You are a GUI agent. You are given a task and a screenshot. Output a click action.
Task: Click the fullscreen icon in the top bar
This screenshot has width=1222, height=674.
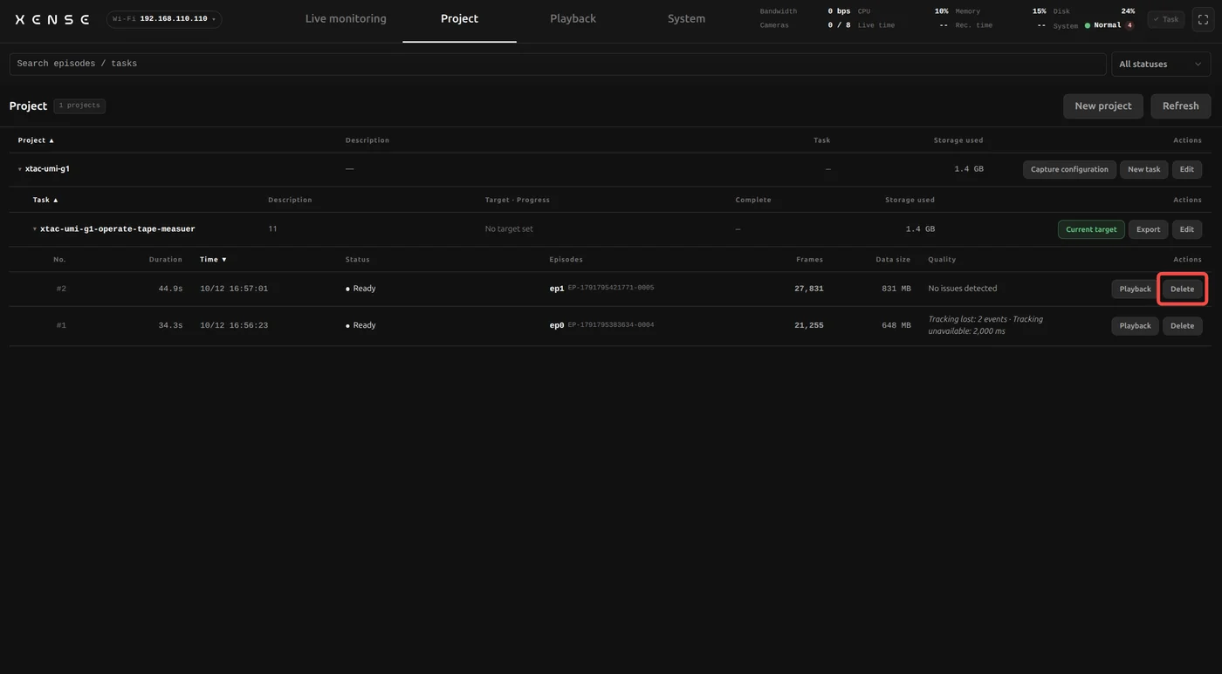point(1203,19)
